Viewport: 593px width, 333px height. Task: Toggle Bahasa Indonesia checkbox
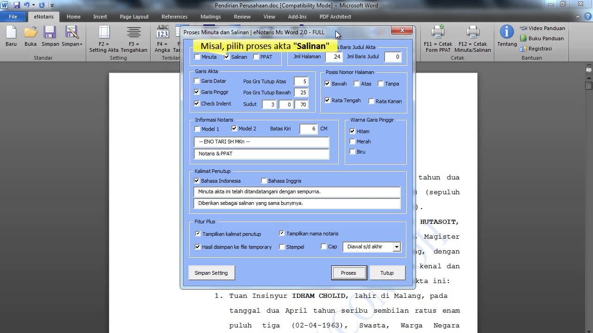coord(197,181)
